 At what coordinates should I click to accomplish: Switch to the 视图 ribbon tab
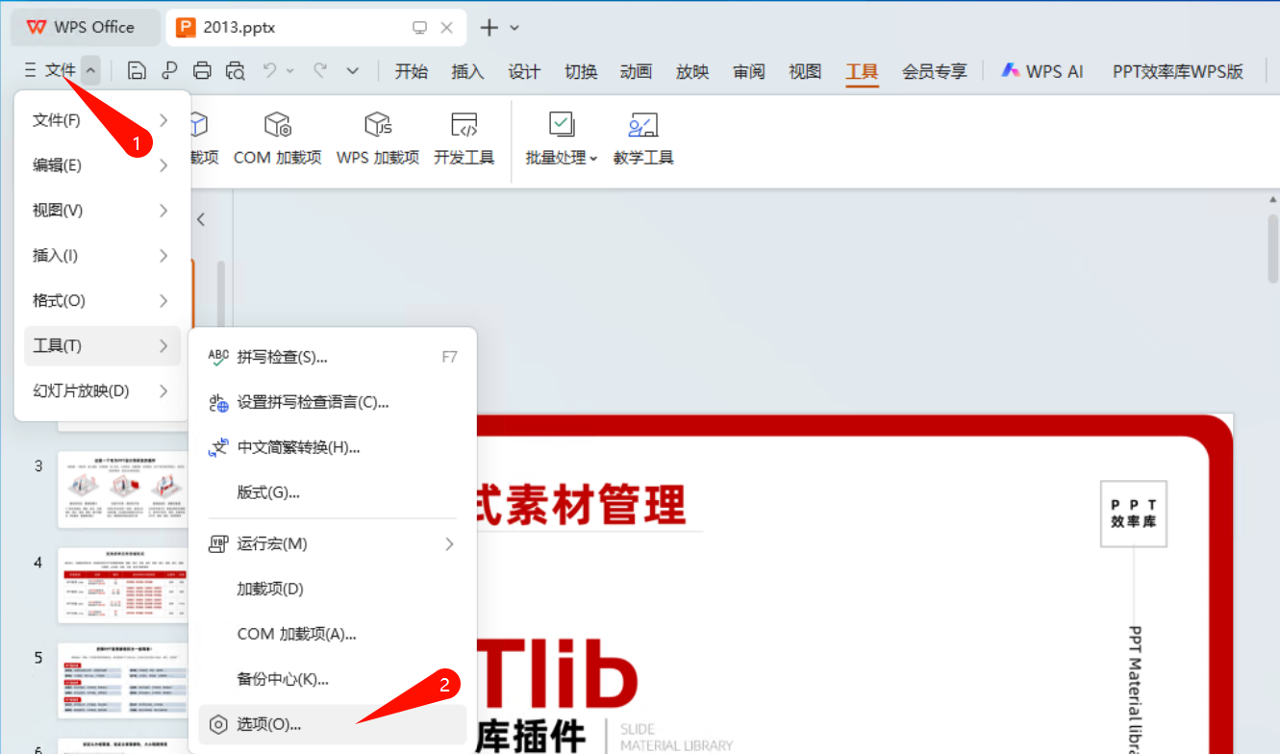[805, 71]
